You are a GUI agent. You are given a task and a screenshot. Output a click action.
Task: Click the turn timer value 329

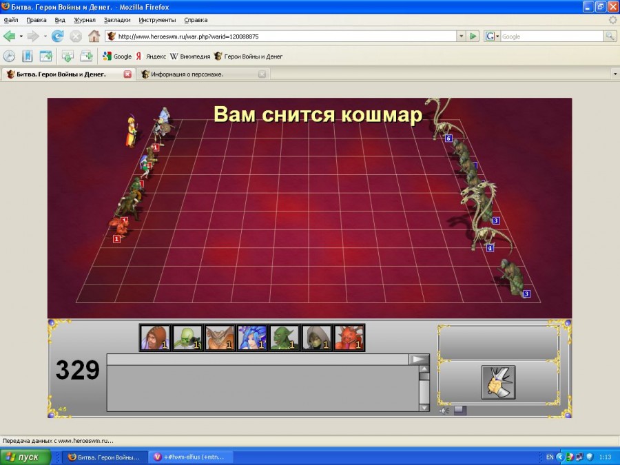tap(77, 370)
